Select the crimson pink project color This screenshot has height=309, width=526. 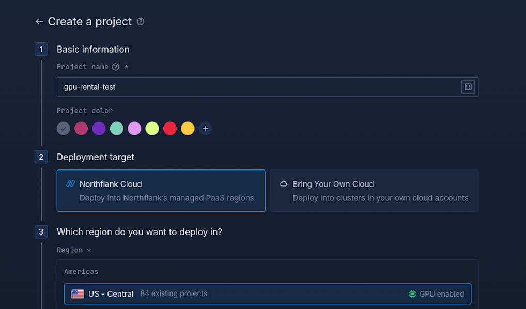coord(81,129)
